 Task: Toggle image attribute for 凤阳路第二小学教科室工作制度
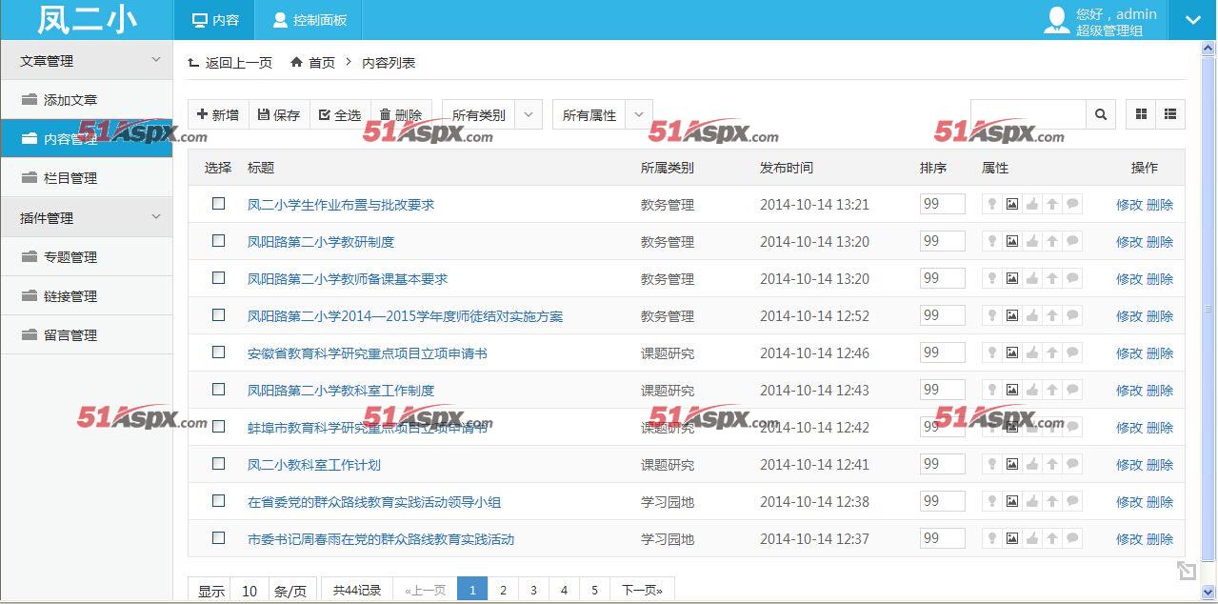1012,390
